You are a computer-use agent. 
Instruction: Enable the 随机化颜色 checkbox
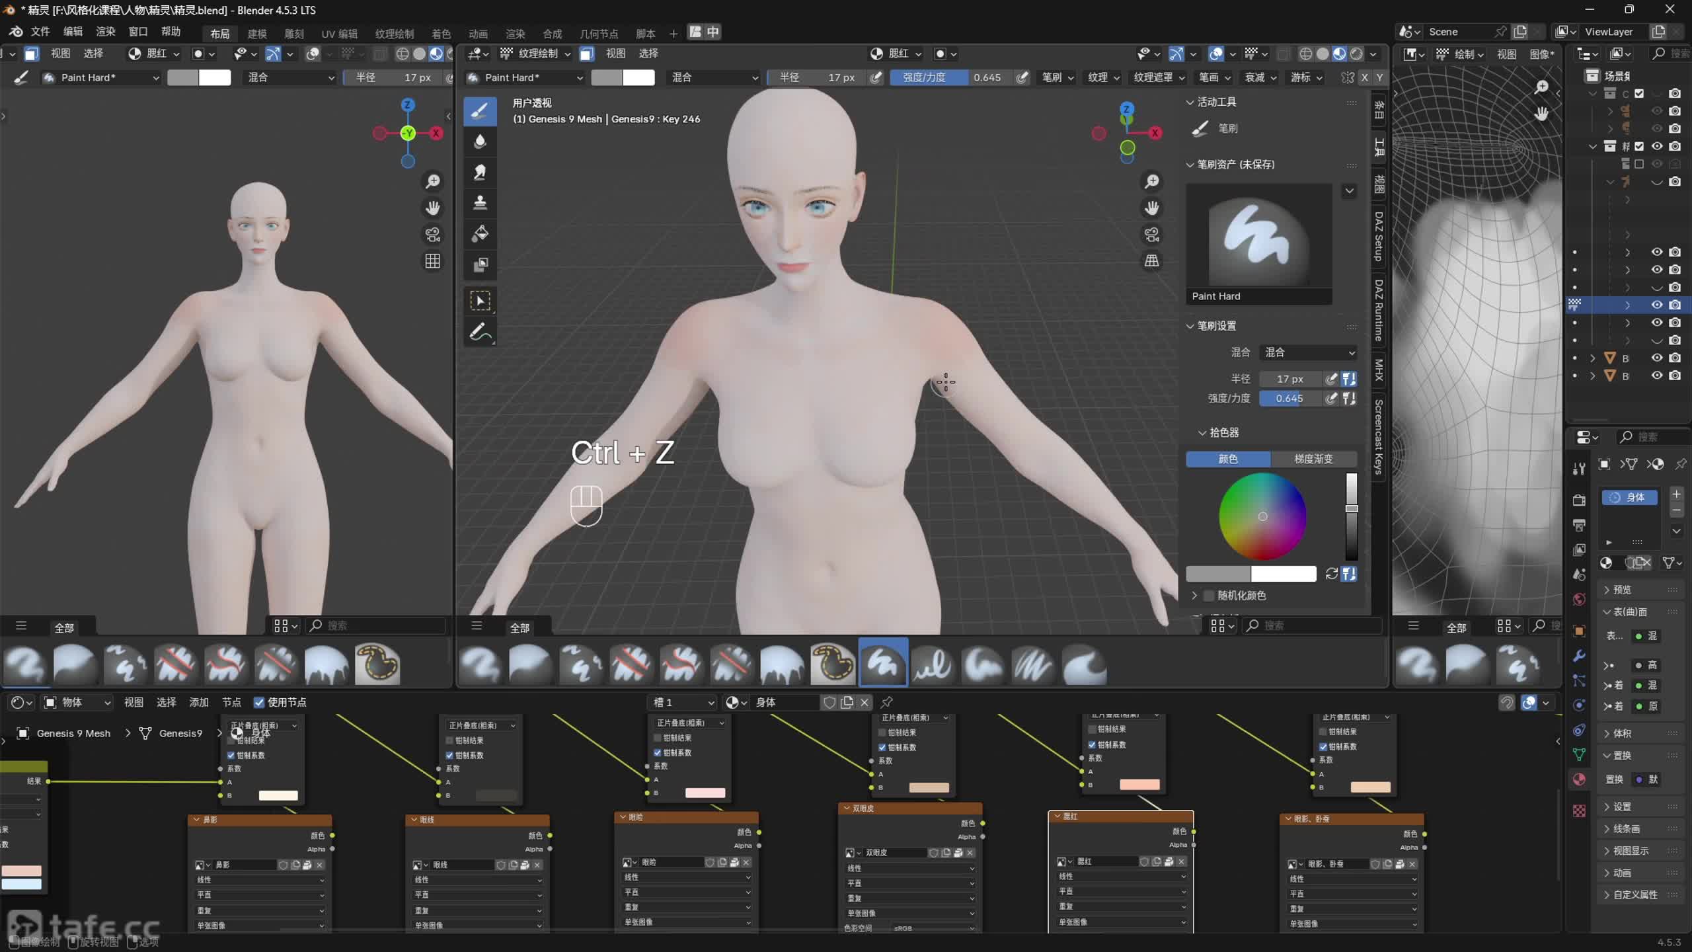click(1209, 596)
